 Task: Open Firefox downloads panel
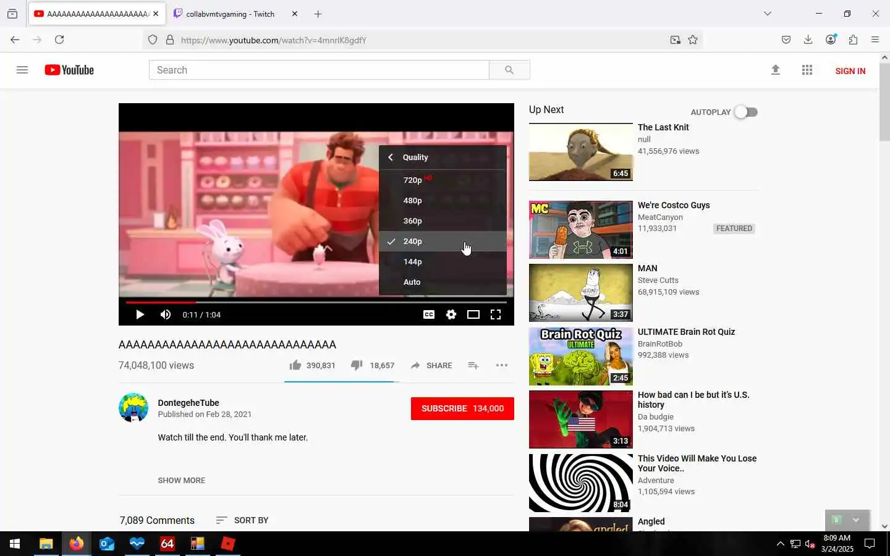(808, 40)
